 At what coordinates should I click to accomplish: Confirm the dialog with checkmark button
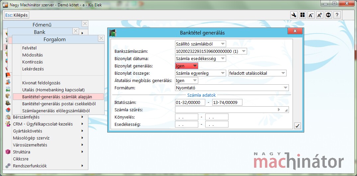point(297,126)
